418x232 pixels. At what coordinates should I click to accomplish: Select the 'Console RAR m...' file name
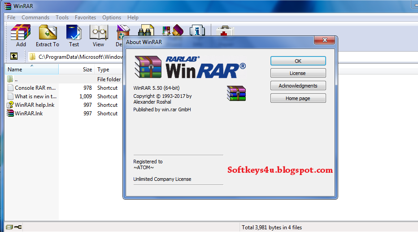35,88
